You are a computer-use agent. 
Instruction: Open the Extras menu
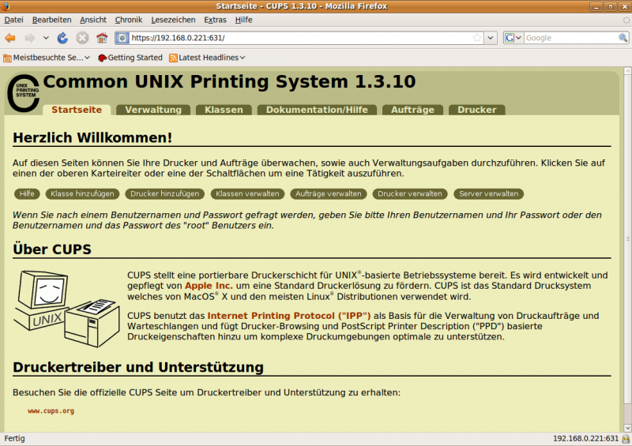[x=215, y=20]
